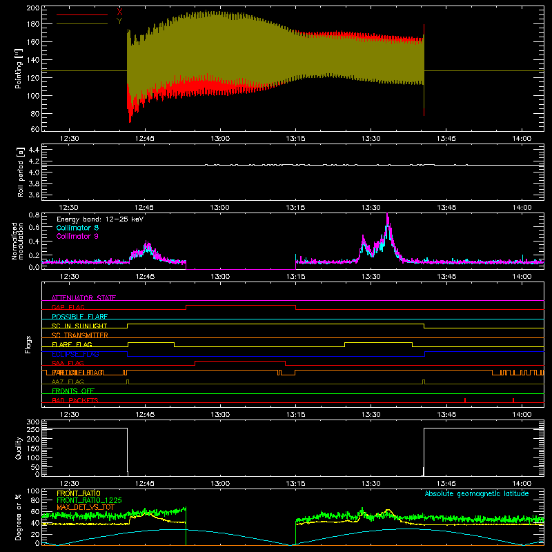Click the 'Flags' y-axis title
Image resolution: width=552 pixels, height=552 pixels.
28,344
